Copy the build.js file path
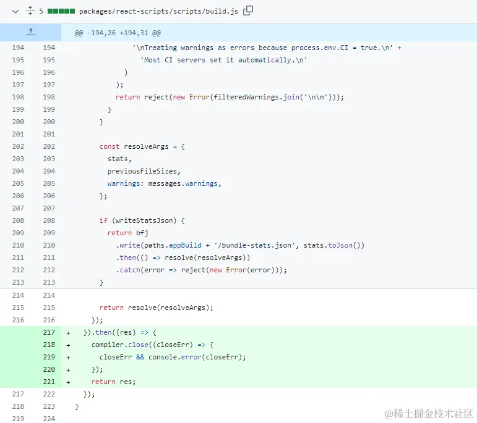This screenshot has width=477, height=423. coord(248,10)
